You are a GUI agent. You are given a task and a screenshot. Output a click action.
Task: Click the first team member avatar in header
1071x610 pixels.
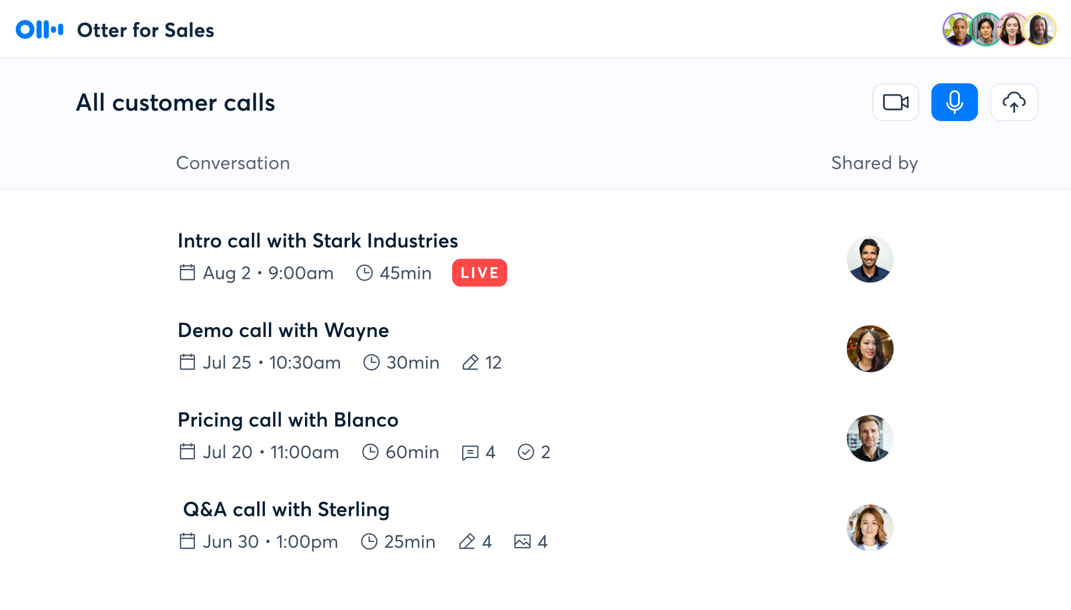tap(957, 30)
